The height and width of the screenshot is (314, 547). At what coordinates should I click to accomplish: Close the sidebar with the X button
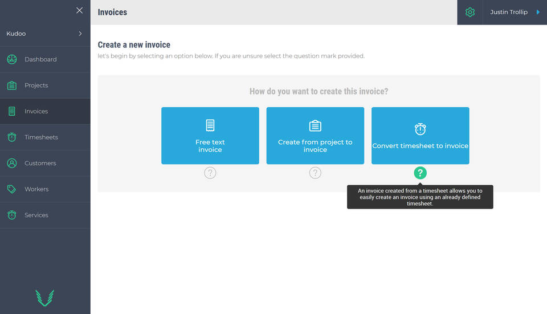tap(79, 10)
